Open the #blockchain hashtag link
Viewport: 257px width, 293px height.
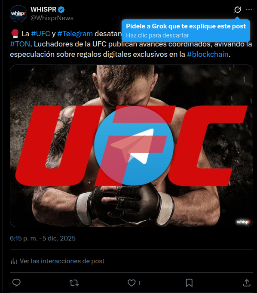[x=208, y=54]
